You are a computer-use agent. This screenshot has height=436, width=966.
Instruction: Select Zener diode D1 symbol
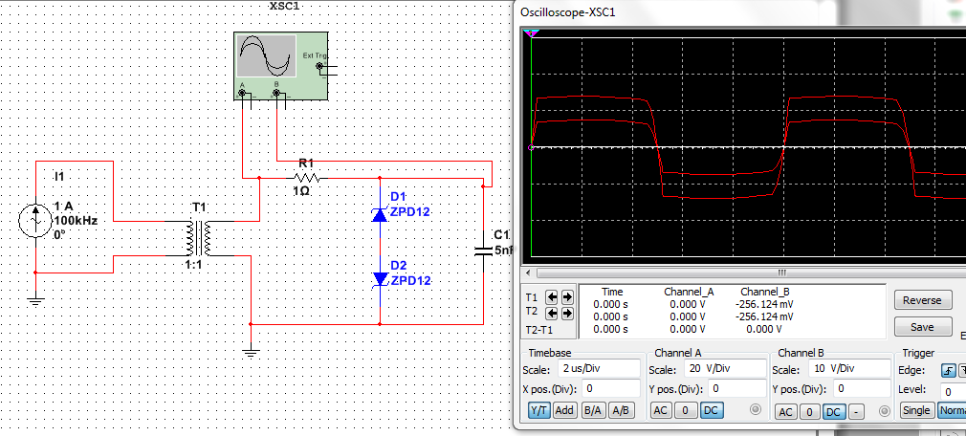380,213
